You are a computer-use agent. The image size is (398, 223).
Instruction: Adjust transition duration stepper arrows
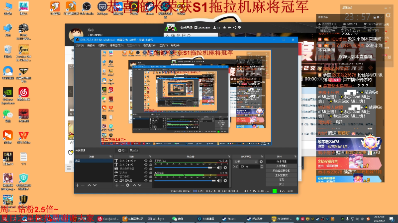pos(262,167)
